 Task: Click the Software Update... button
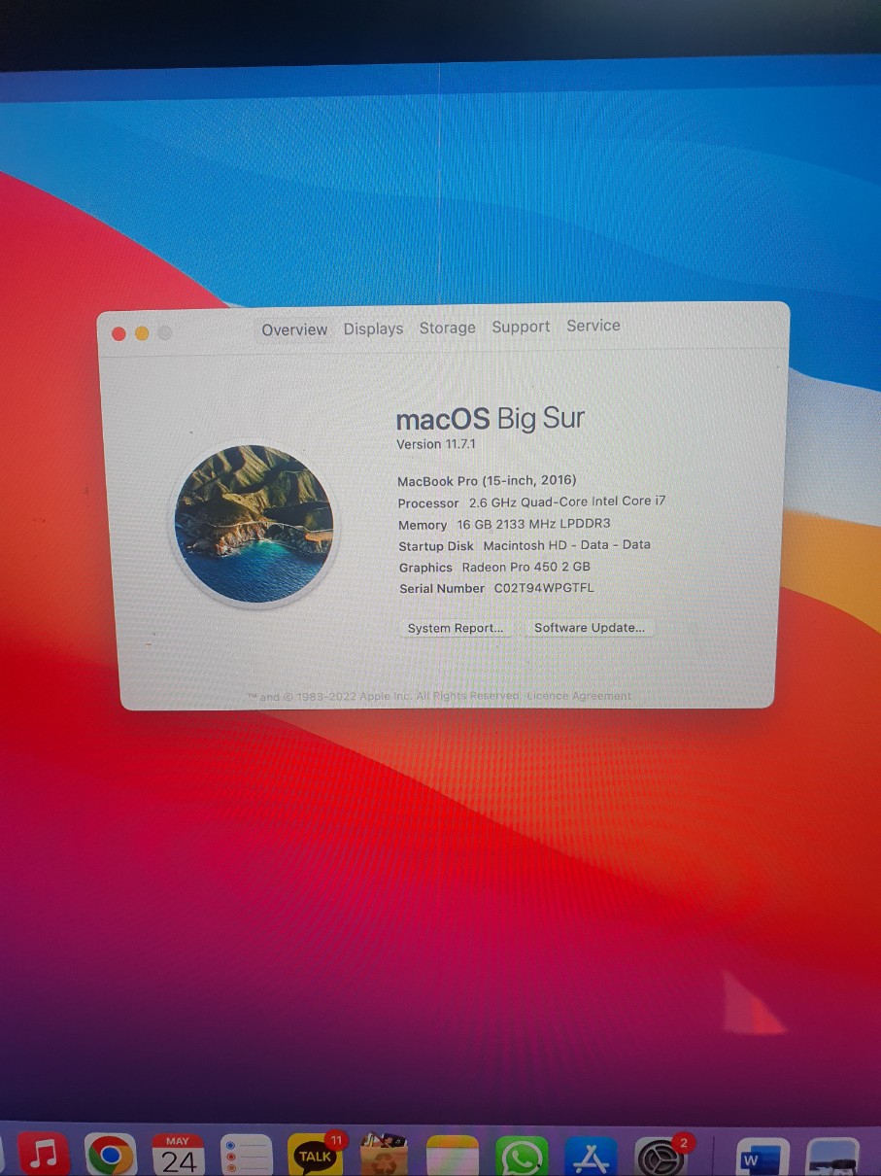(590, 627)
